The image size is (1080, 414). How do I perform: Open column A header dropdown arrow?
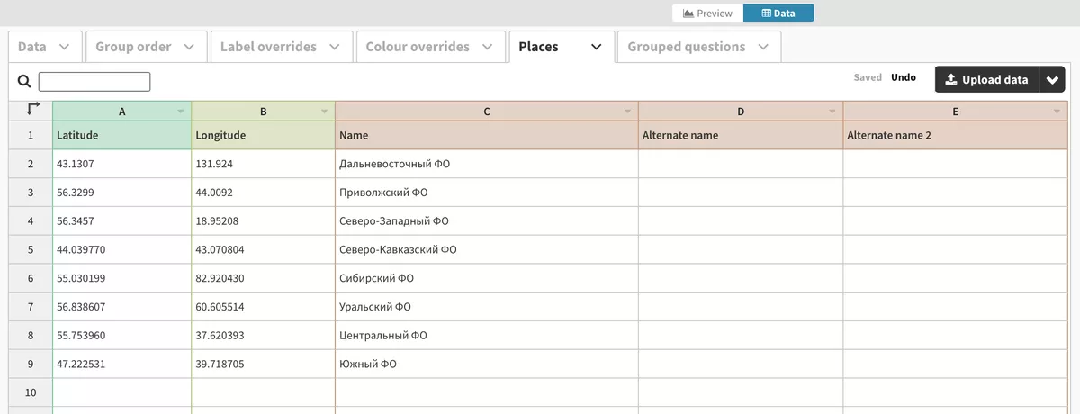point(181,112)
